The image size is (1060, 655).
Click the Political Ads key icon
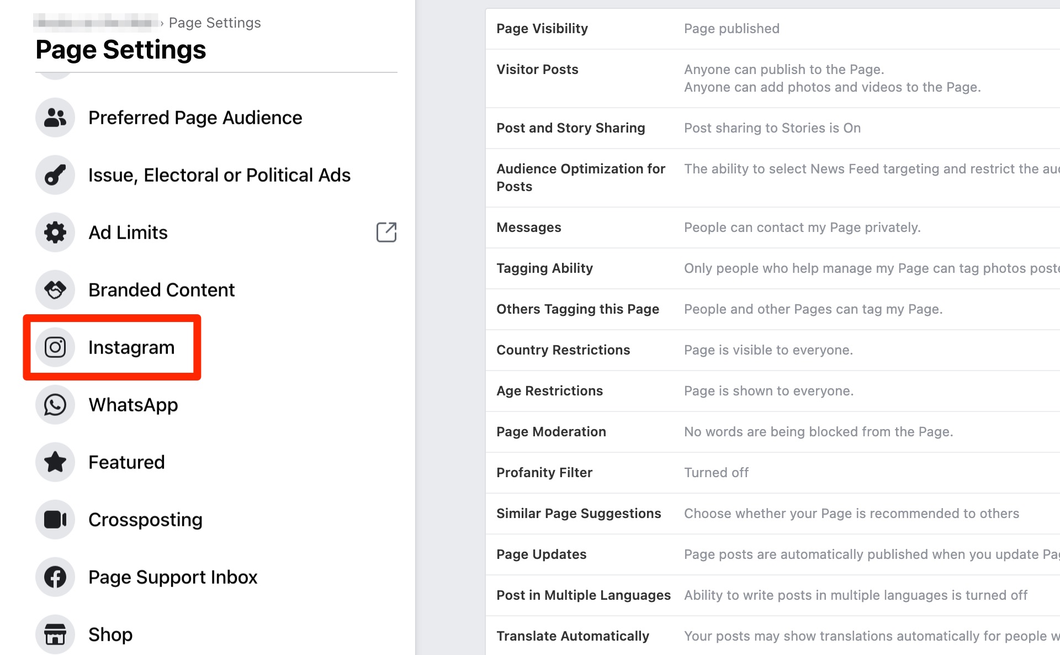(55, 175)
